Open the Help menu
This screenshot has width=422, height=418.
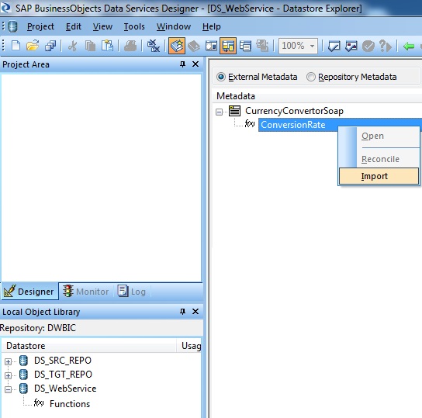212,26
